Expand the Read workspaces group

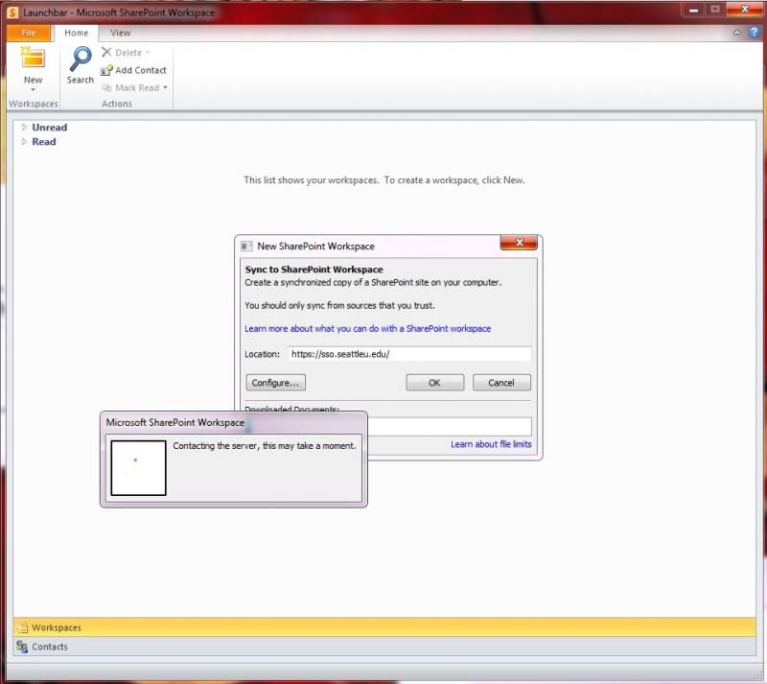[24, 141]
